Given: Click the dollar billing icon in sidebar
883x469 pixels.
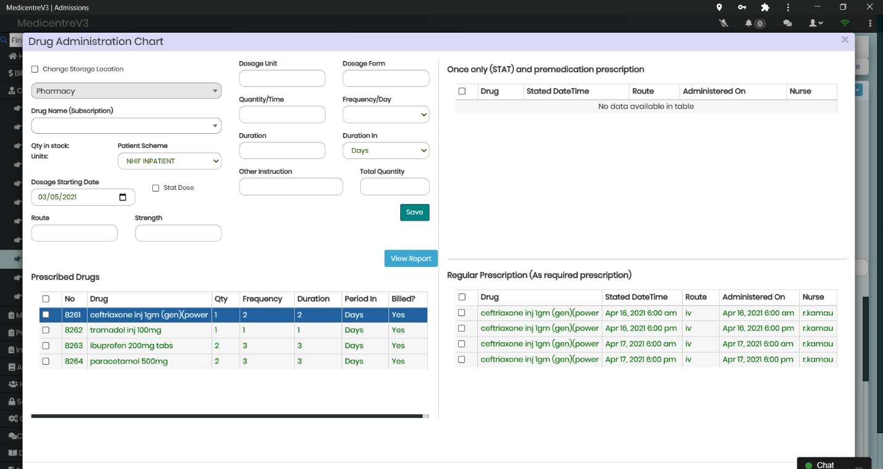Looking at the screenshot, I should coord(10,73).
